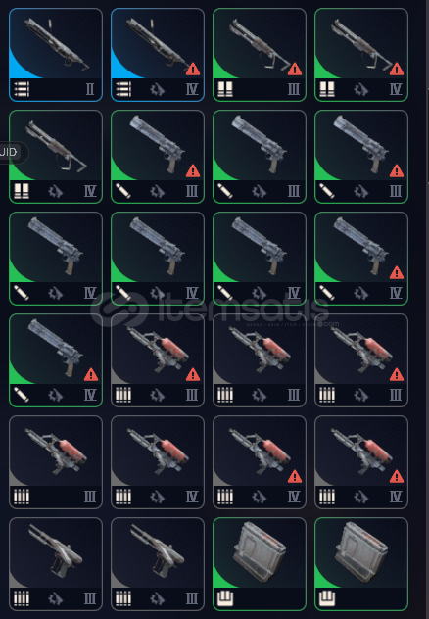The width and height of the screenshot is (429, 619).
Task: Click warning triangle on green tier IV shotgun
Action: [397, 69]
